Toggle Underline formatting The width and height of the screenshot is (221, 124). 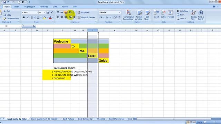coord(31,18)
